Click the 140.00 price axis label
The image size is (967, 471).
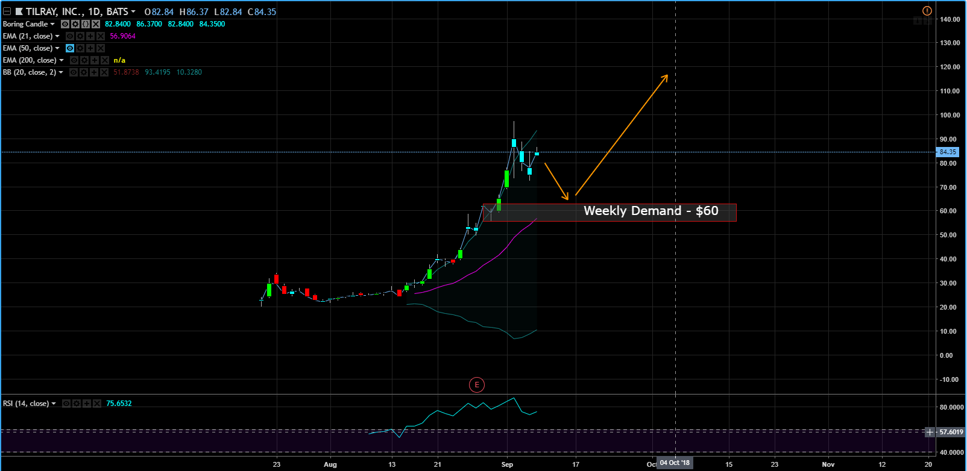tap(950, 19)
